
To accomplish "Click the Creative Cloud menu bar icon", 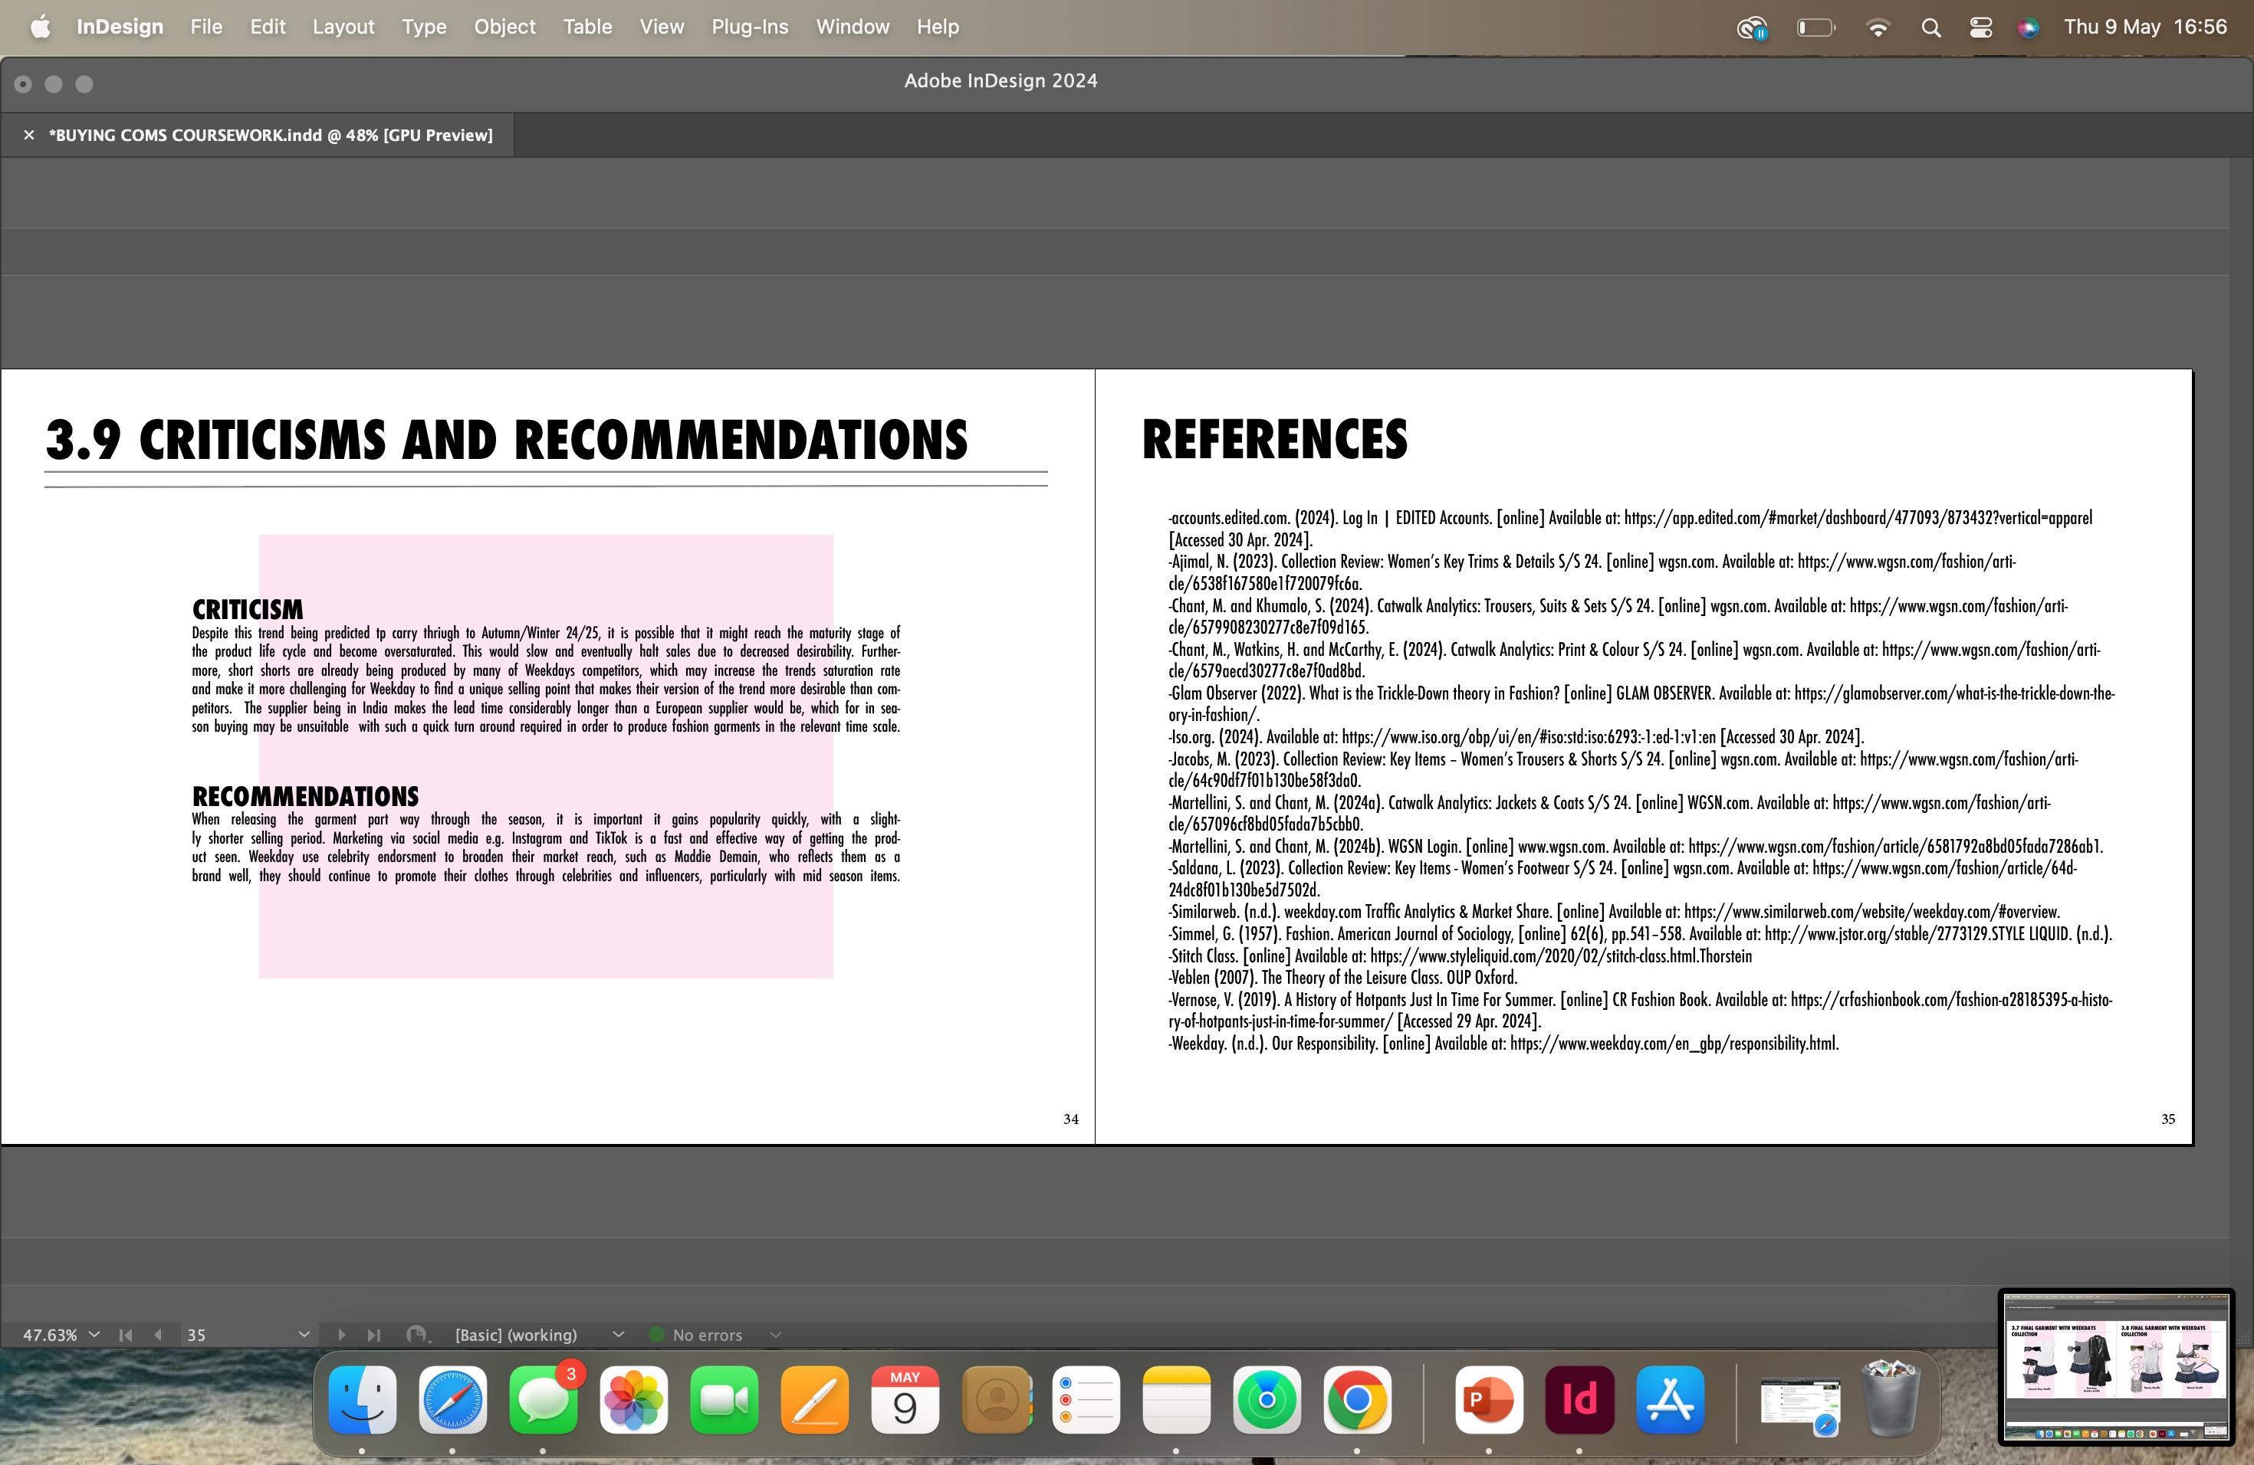I will coord(1752,28).
